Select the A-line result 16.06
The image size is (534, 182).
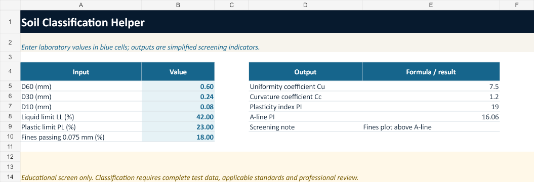[431, 117]
